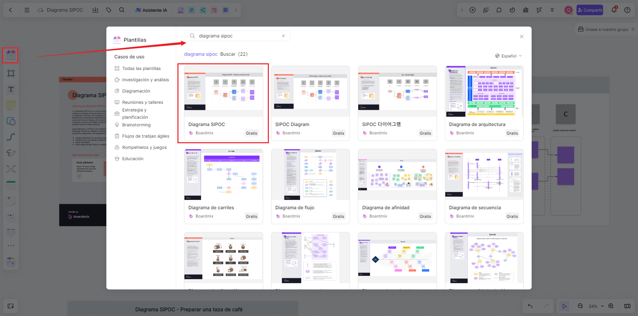This screenshot has width=638, height=316.
Task: Click the Q user avatar
Action: 569,10
